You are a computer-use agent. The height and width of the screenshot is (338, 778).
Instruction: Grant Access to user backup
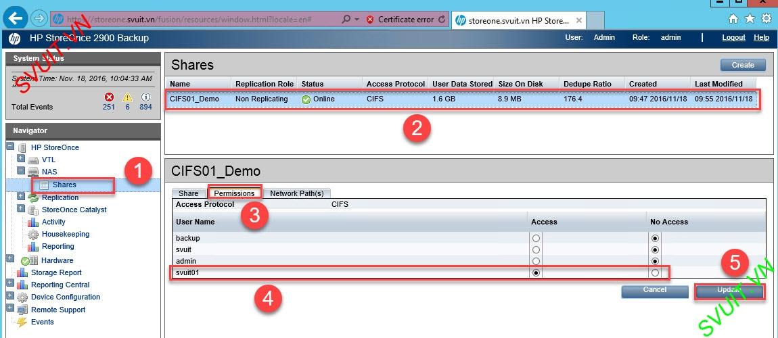[x=536, y=239]
